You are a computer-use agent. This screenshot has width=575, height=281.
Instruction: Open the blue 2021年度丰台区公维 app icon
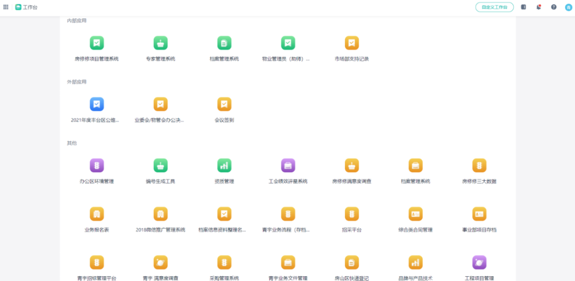point(97,104)
